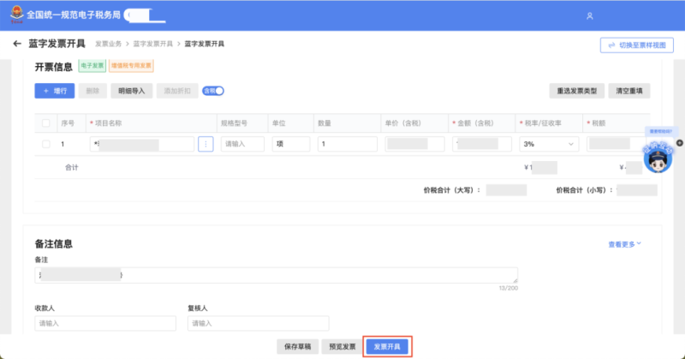Viewport: 685px width, 359px height.
Task: Click the 重选发票类型 button
Action: (575, 90)
